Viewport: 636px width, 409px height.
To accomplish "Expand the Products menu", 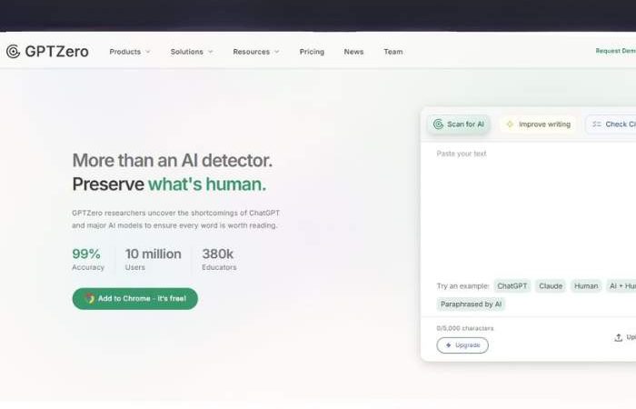I will (x=130, y=52).
